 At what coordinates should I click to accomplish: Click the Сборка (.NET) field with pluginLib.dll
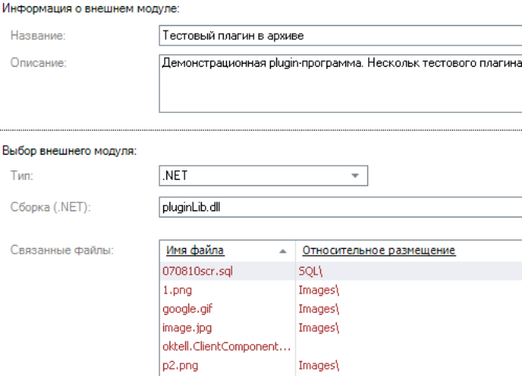point(340,206)
